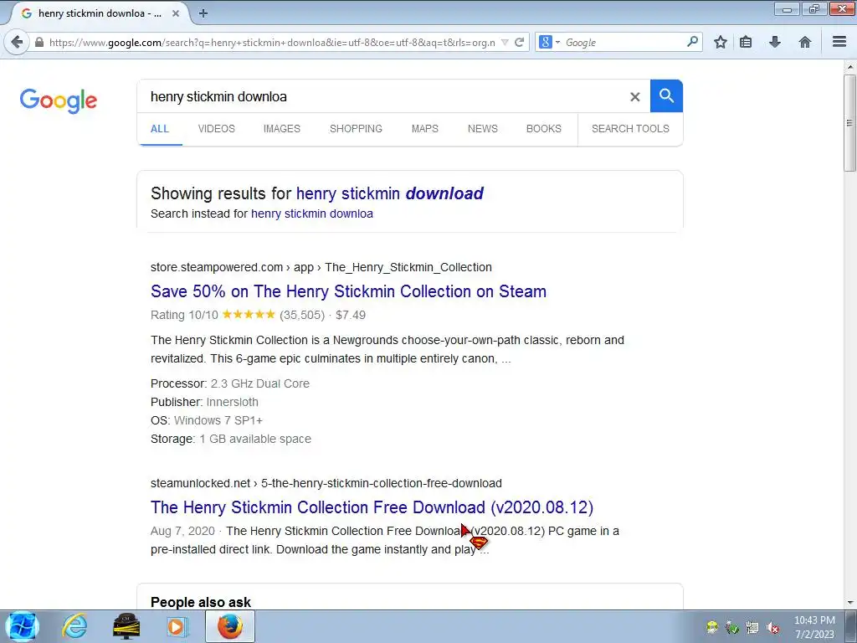Switch to the BOOKS tab
857x643 pixels.
[544, 129]
